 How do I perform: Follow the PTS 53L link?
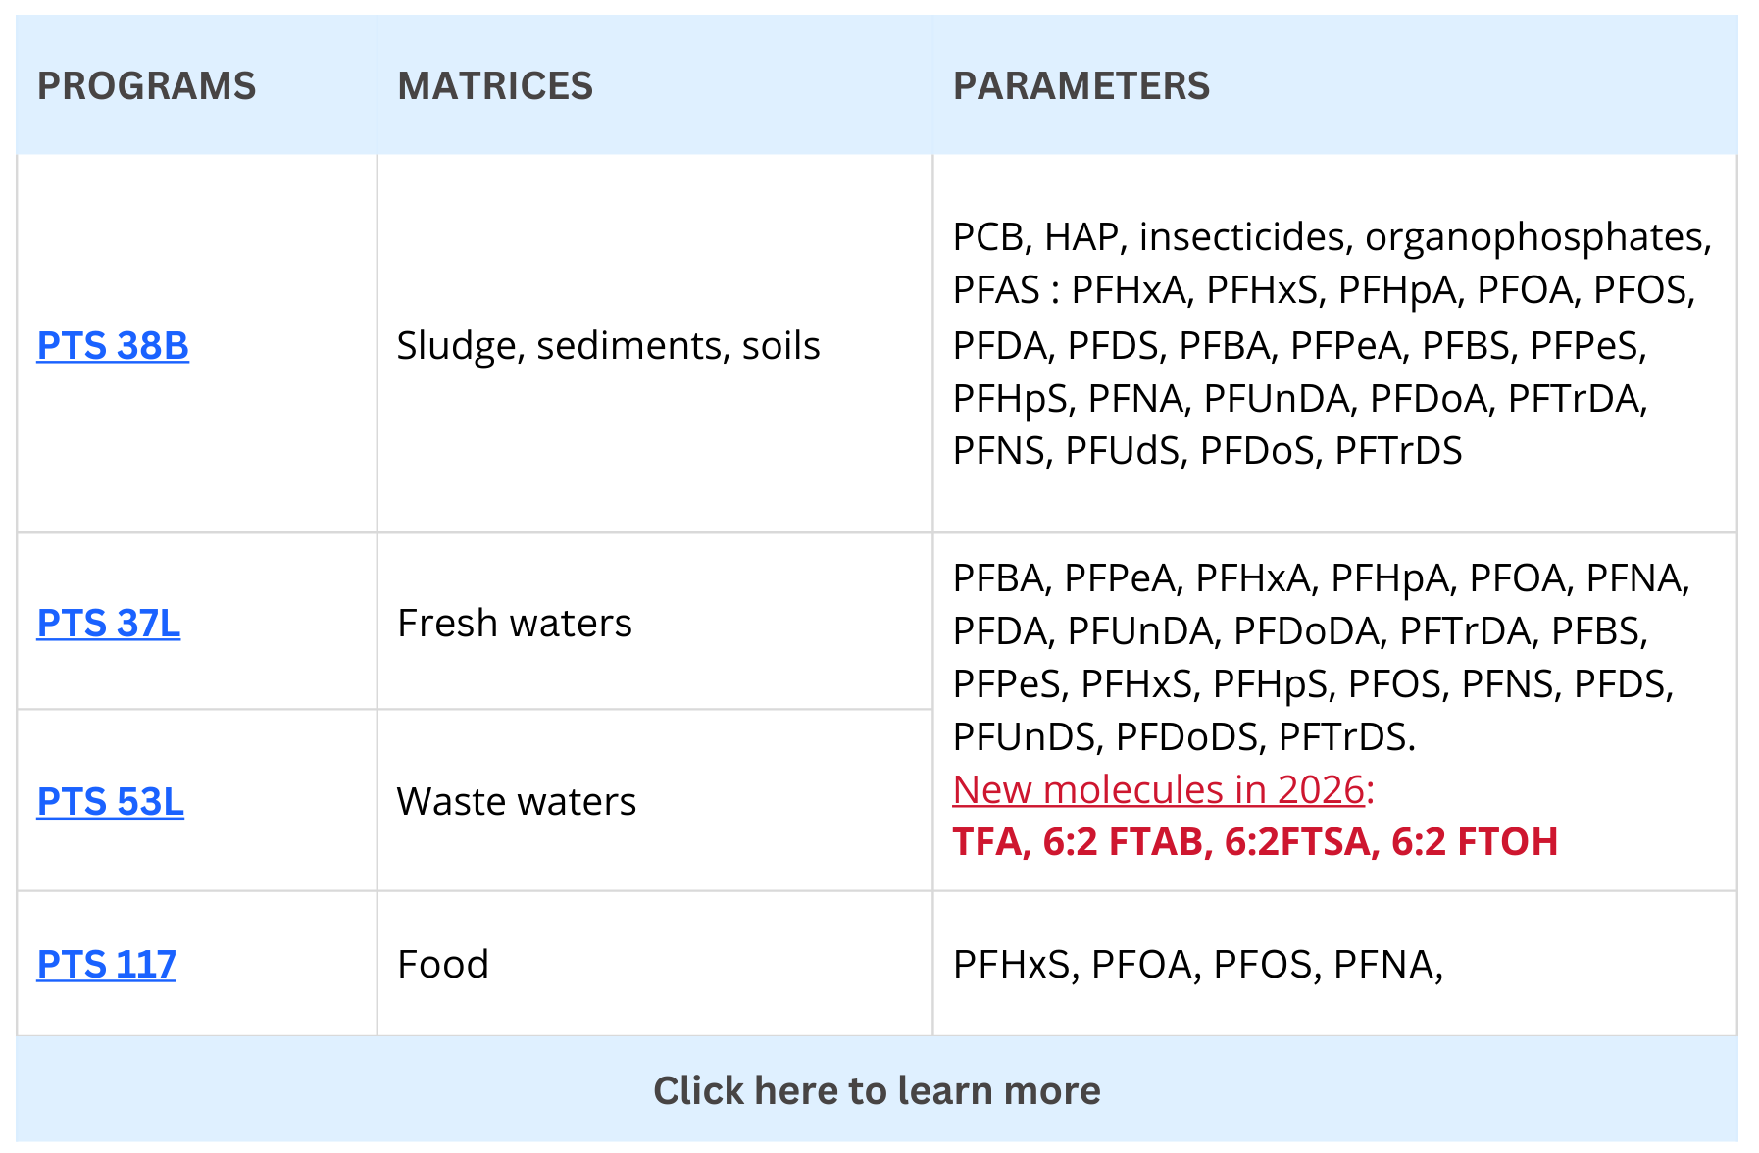[111, 802]
